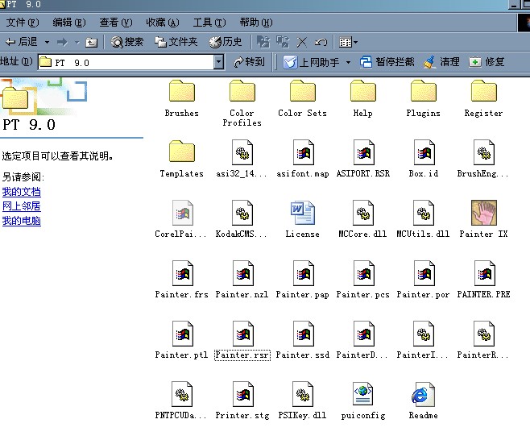Open the Help folder
This screenshot has width=530, height=440.
click(363, 90)
